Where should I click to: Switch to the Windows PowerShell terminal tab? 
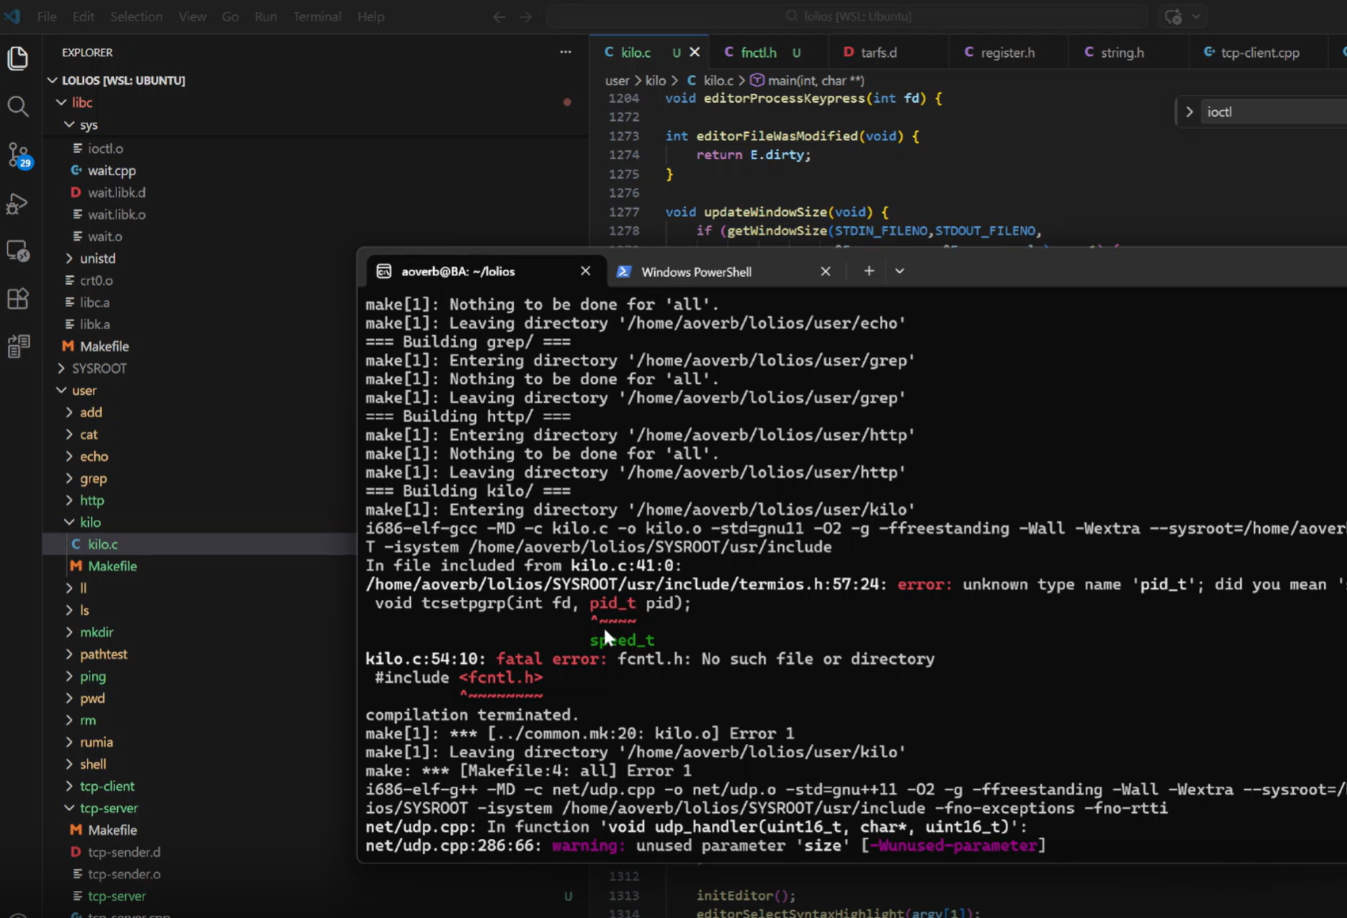(697, 272)
